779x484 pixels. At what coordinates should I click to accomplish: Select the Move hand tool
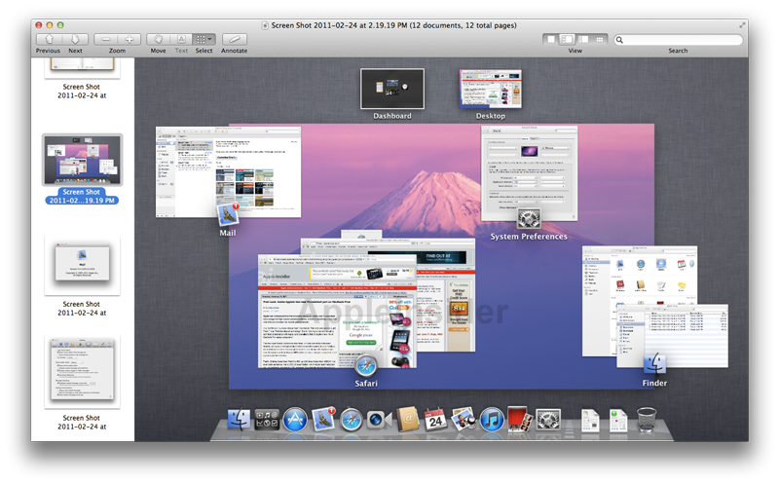point(158,39)
